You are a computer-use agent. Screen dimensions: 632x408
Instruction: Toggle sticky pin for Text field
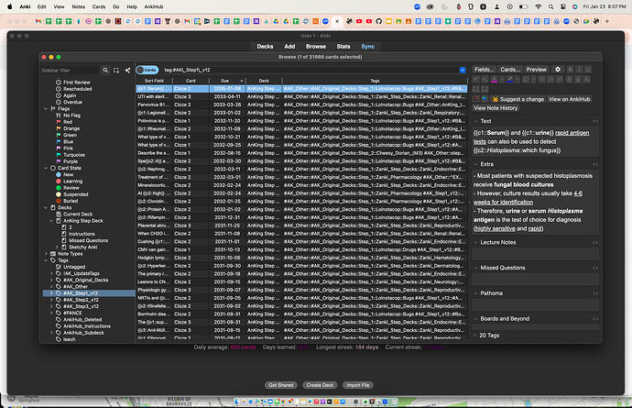(x=595, y=121)
